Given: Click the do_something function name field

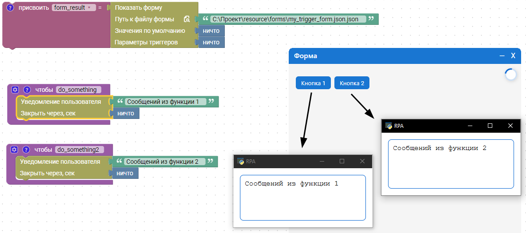Looking at the screenshot, I should coord(77,89).
